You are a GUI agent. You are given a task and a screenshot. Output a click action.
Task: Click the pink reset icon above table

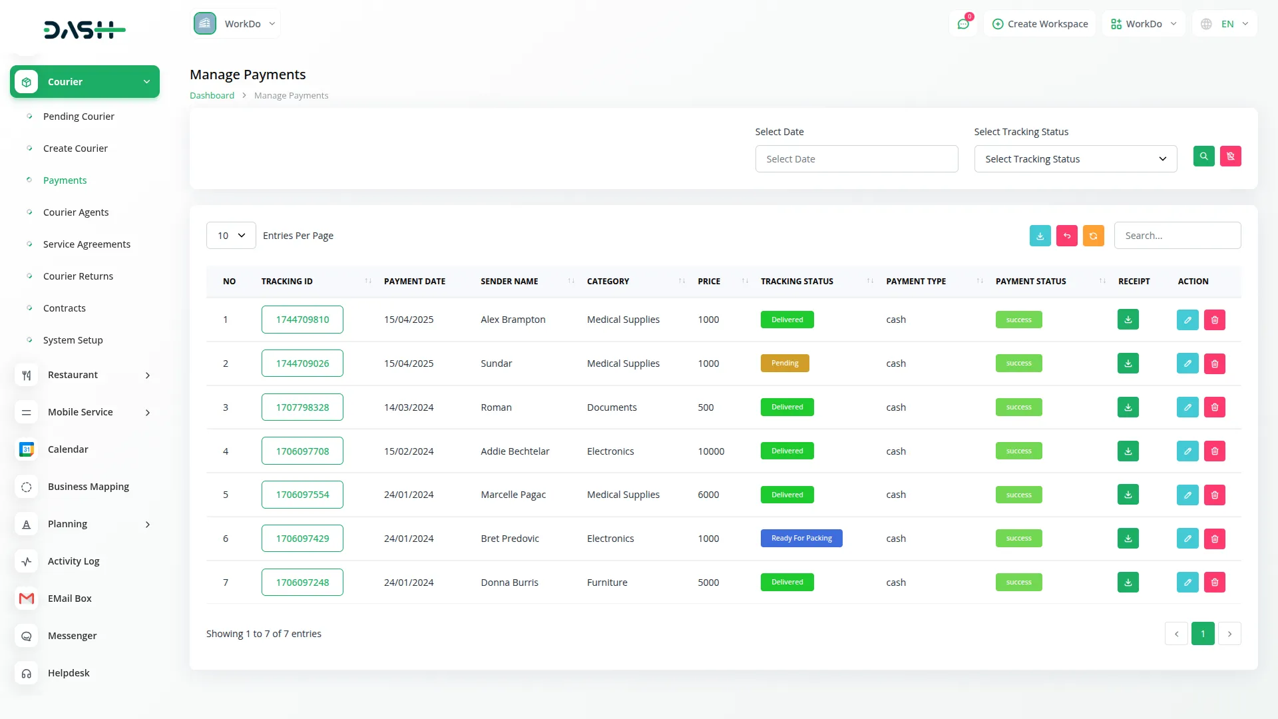tap(1066, 236)
